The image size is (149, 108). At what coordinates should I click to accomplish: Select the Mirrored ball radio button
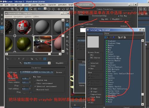pos(35,89)
